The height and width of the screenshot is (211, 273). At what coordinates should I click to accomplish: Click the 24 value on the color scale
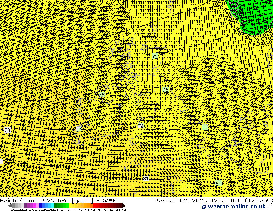pyautogui.click(x=93, y=210)
